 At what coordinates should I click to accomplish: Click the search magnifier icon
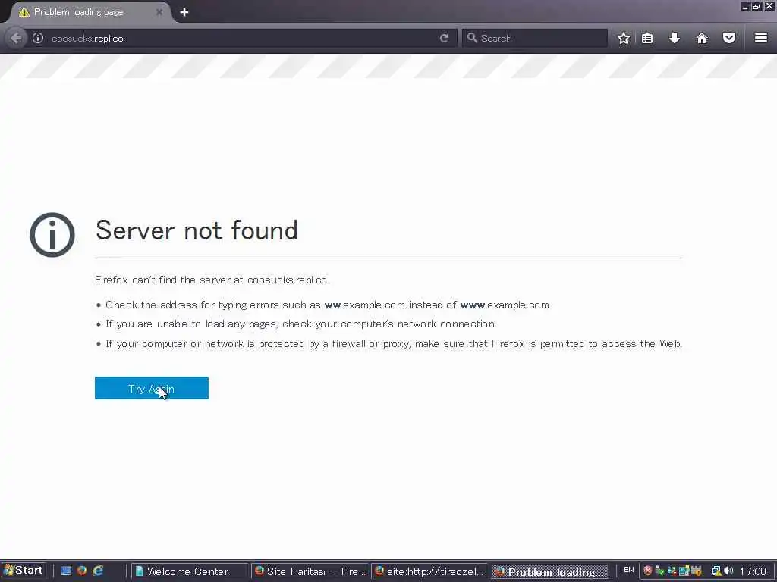[472, 38]
